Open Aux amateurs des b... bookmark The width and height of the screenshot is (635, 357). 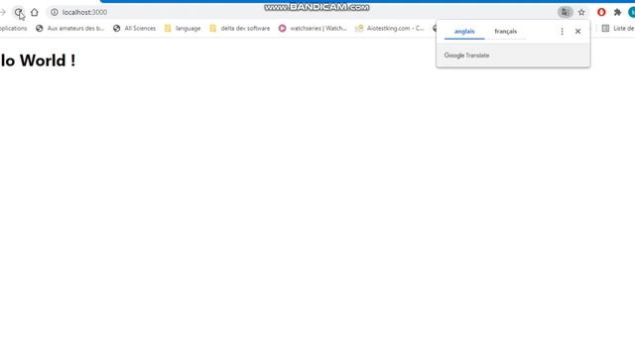click(x=70, y=29)
